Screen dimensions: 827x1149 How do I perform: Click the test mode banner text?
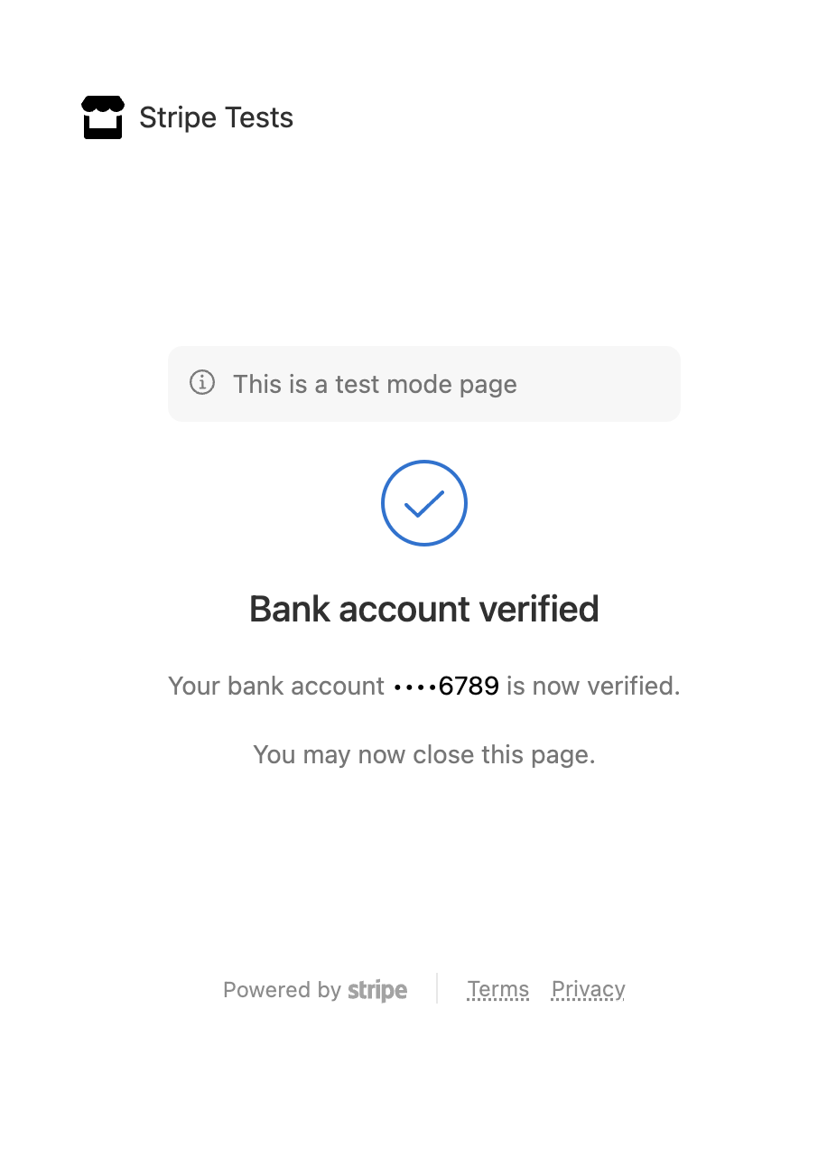pyautogui.click(x=376, y=384)
